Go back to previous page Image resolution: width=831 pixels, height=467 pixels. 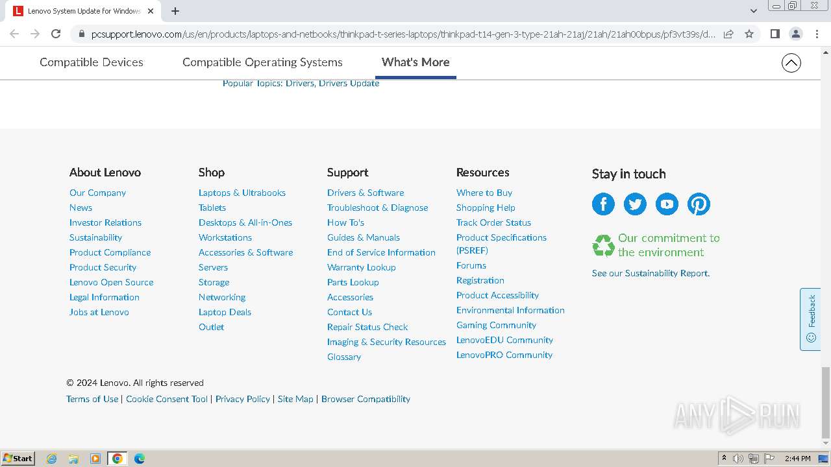(14, 34)
